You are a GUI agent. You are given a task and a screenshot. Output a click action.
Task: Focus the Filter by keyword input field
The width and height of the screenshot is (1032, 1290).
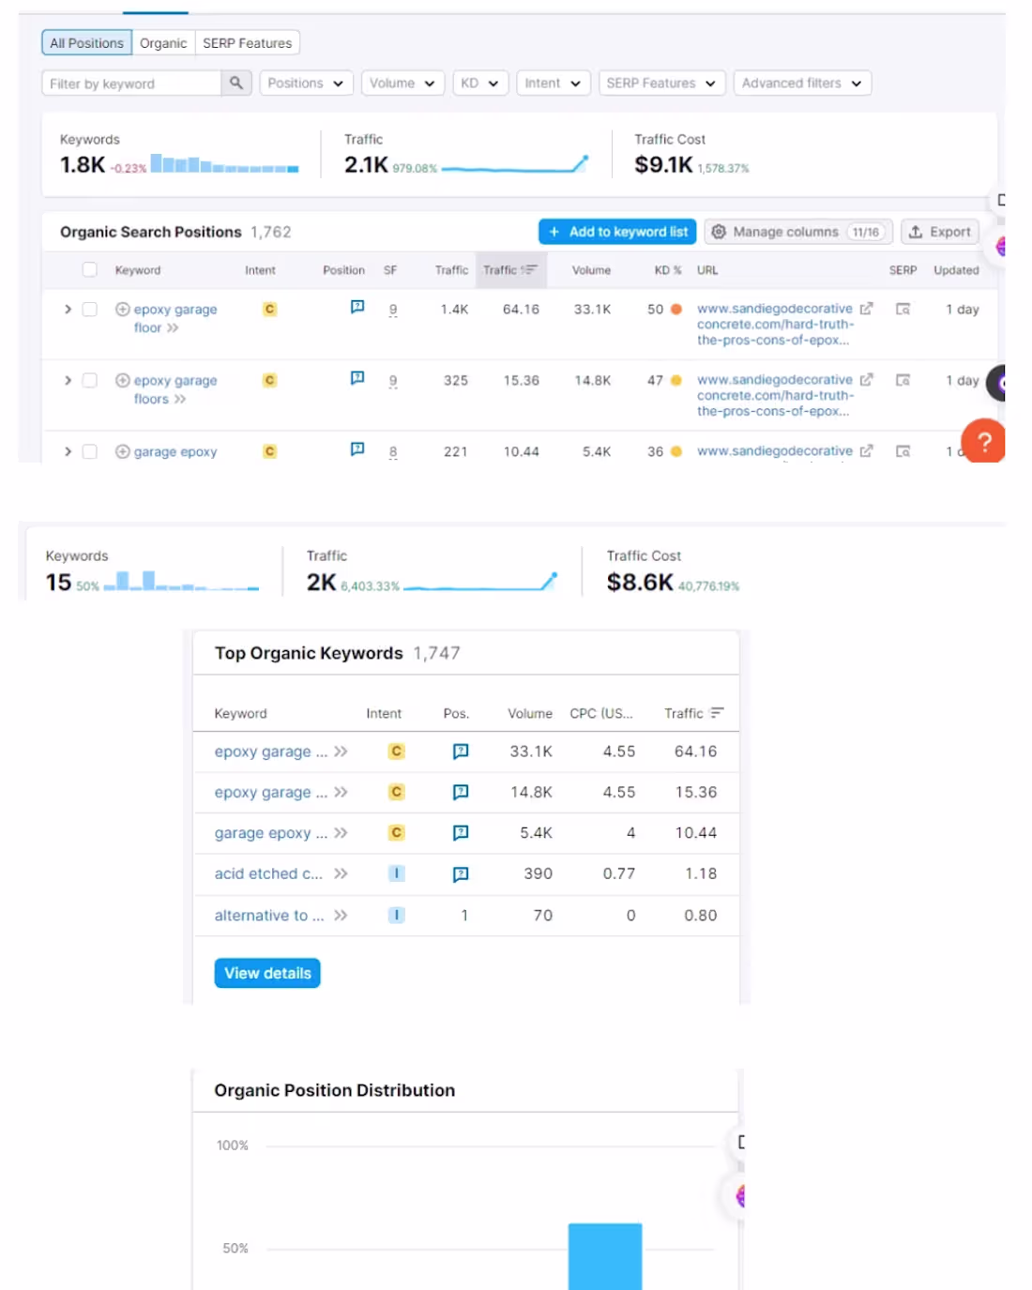point(131,83)
